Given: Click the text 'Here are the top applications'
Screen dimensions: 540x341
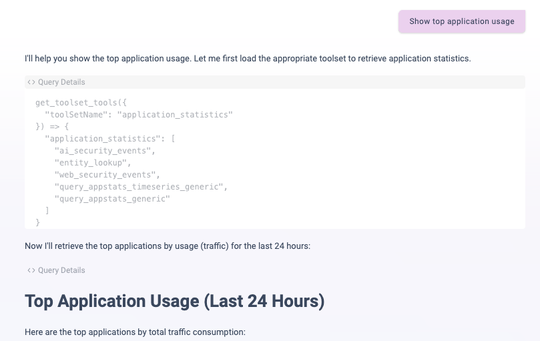Looking at the screenshot, I should tap(135, 332).
